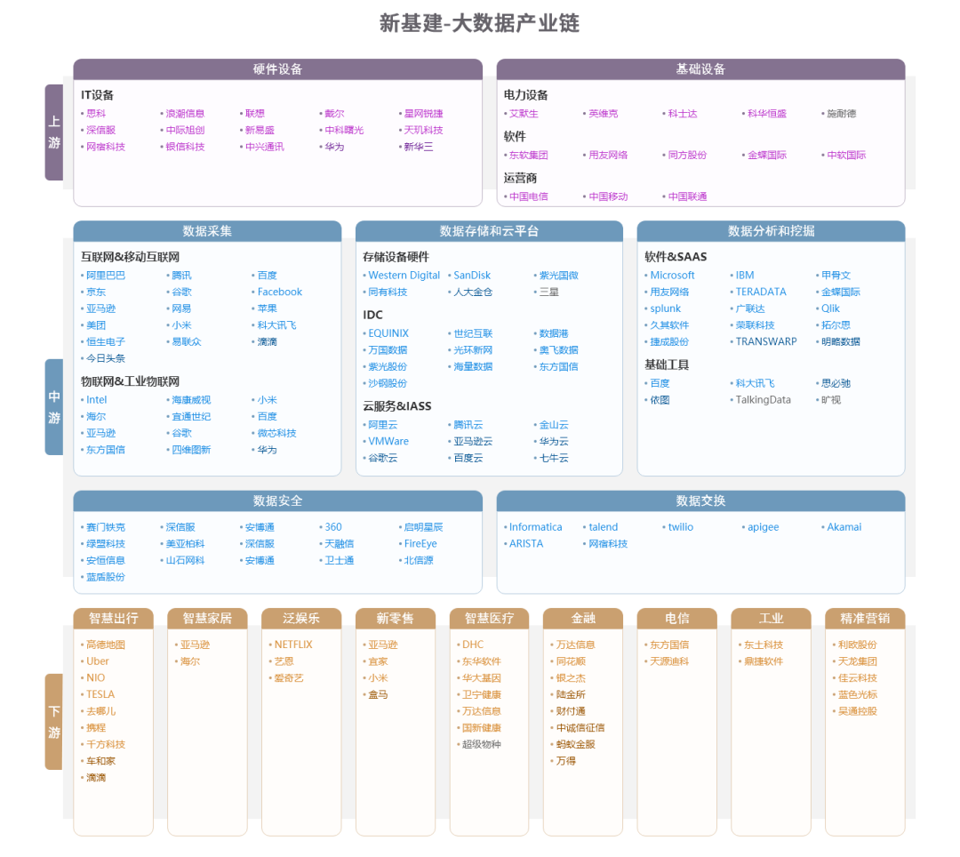Screen dimensions: 960x857
Task: Click 腾讯云 under 云服务&IASS
Action: (x=468, y=424)
